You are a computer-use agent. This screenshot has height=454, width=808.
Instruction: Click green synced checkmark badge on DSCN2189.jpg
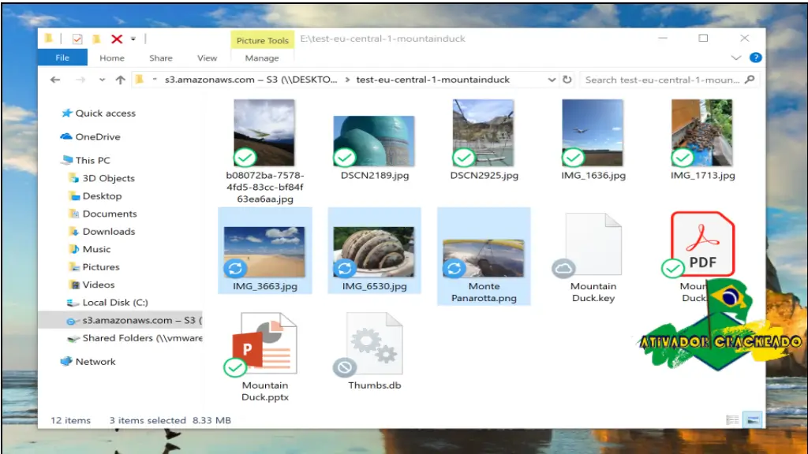tap(345, 158)
